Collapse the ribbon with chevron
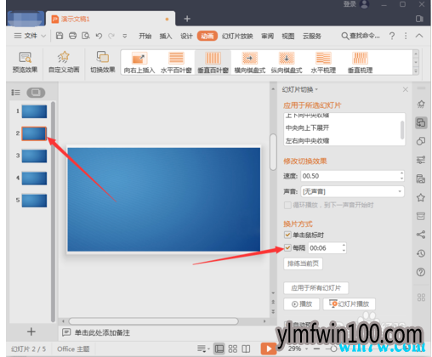Viewport: 432px width, 357px height. [419, 36]
